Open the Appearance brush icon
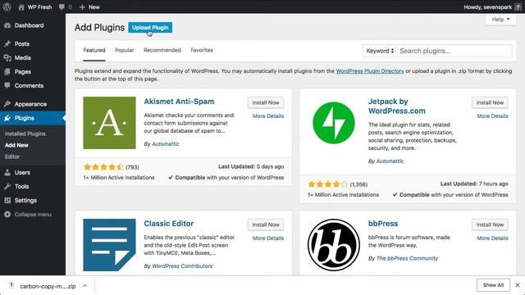The image size is (525, 295). [x=7, y=104]
